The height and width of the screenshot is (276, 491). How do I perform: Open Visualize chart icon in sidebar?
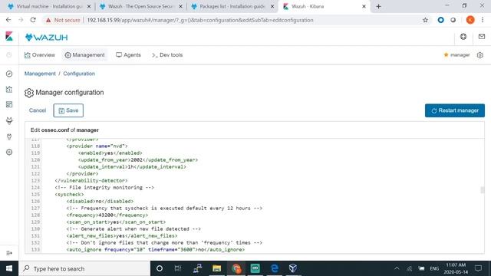click(9, 90)
